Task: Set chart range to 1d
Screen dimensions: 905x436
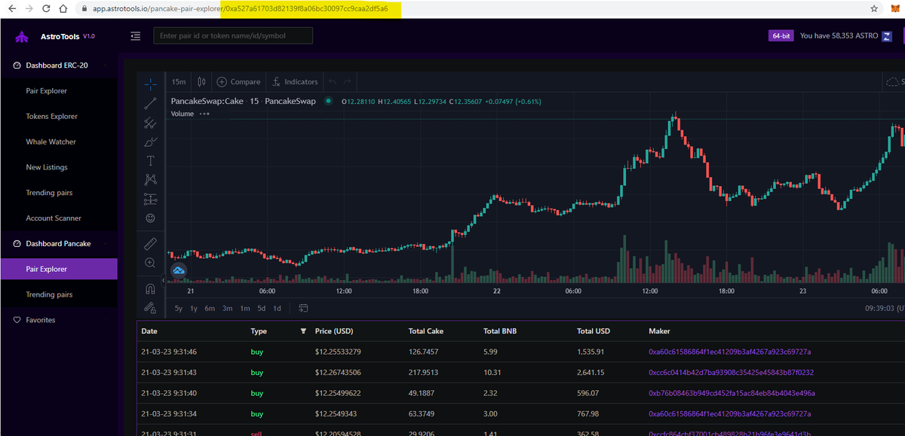Action: click(x=277, y=308)
